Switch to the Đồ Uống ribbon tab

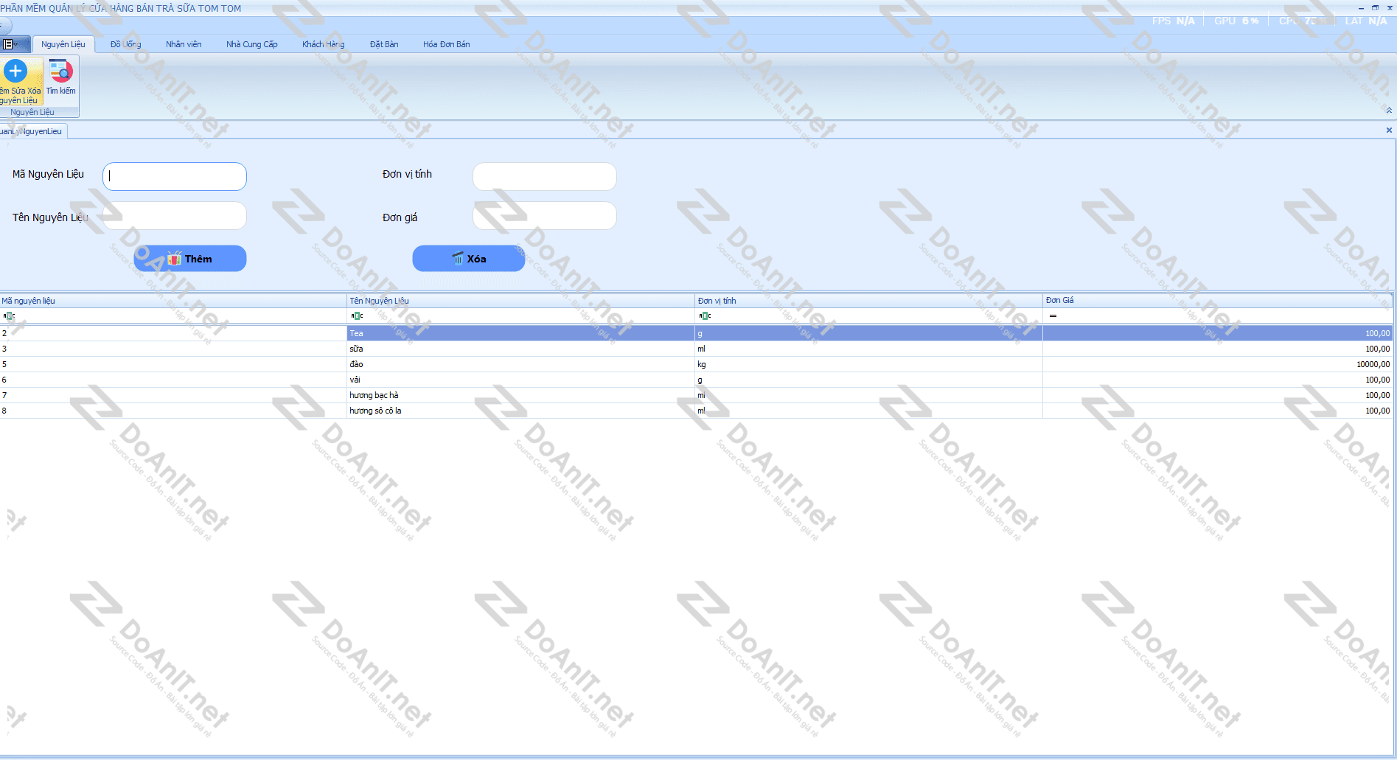tap(125, 44)
